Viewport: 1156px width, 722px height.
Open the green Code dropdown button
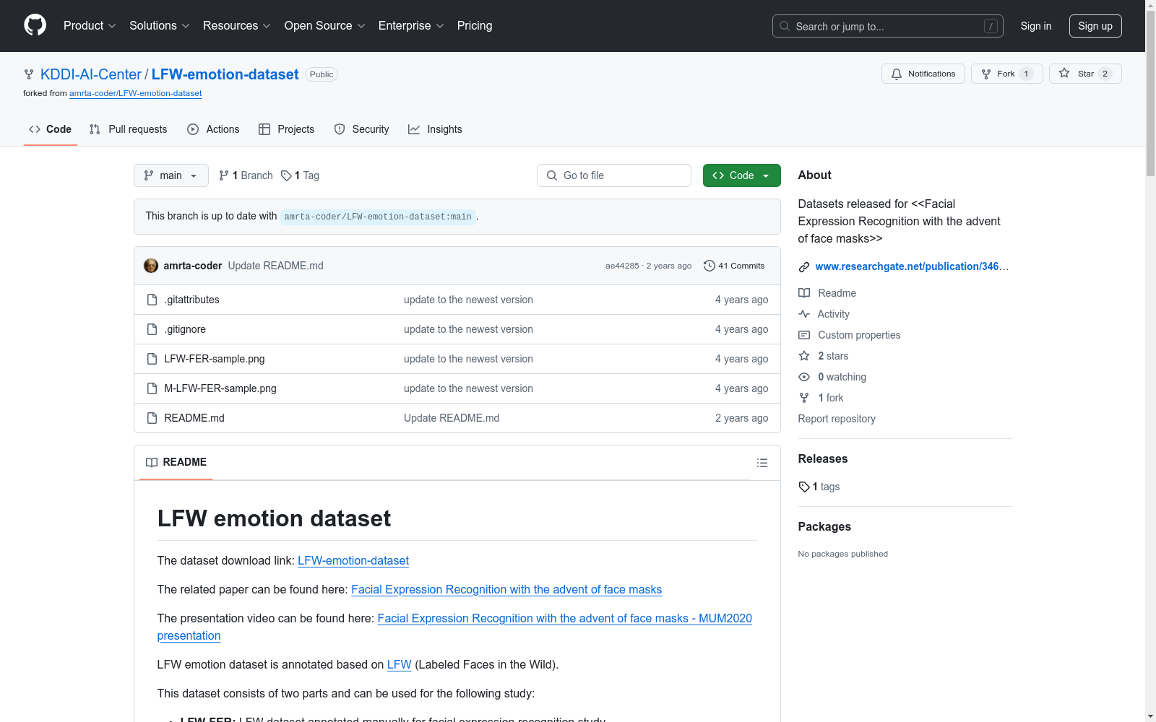(x=742, y=175)
